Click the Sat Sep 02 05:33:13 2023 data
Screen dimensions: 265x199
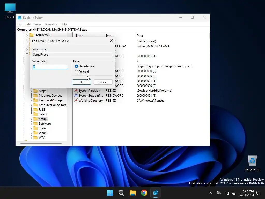(153, 46)
